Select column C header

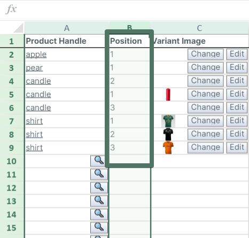tap(200, 28)
